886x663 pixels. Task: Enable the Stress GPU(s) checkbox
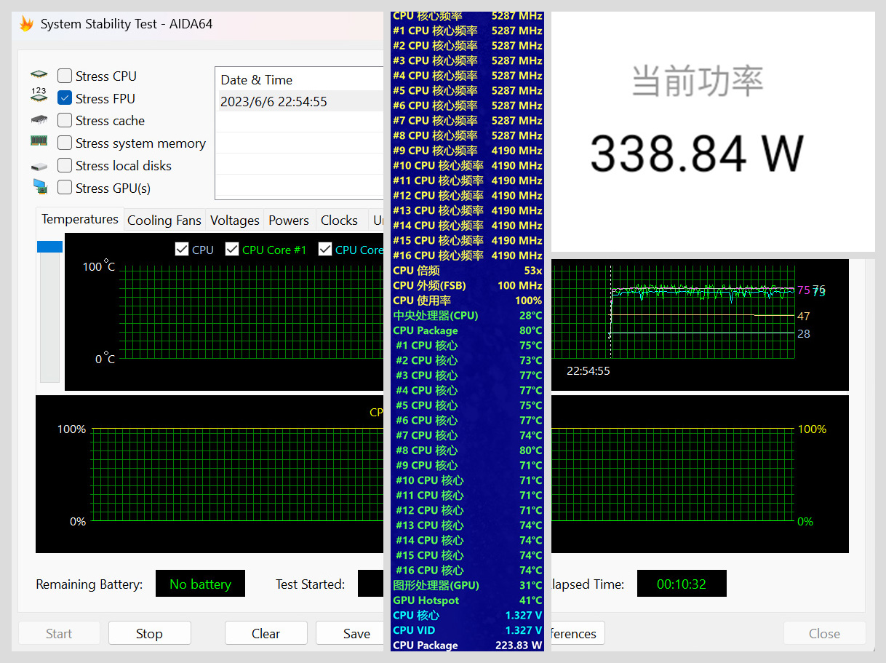click(x=64, y=187)
